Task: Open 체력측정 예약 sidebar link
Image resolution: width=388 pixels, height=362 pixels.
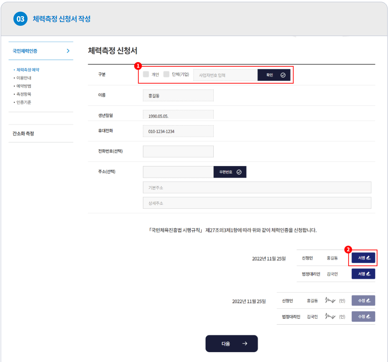Action: [28, 70]
